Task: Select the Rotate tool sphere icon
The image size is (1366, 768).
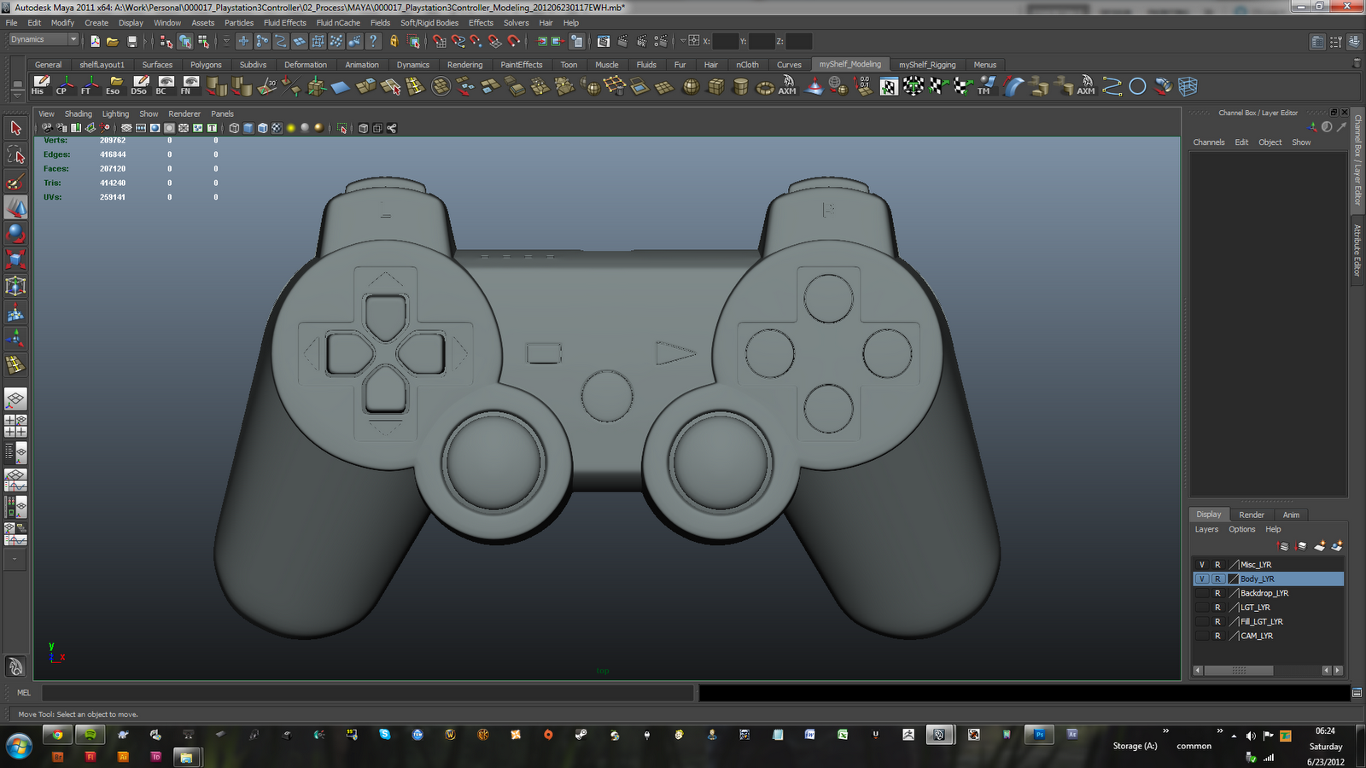Action: point(15,233)
